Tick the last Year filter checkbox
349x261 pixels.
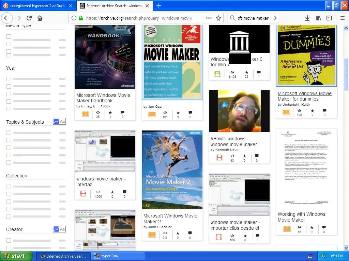tap(9, 109)
